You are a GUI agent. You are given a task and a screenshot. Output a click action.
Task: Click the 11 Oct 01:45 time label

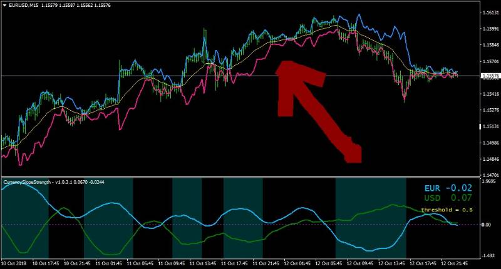coord(108,263)
